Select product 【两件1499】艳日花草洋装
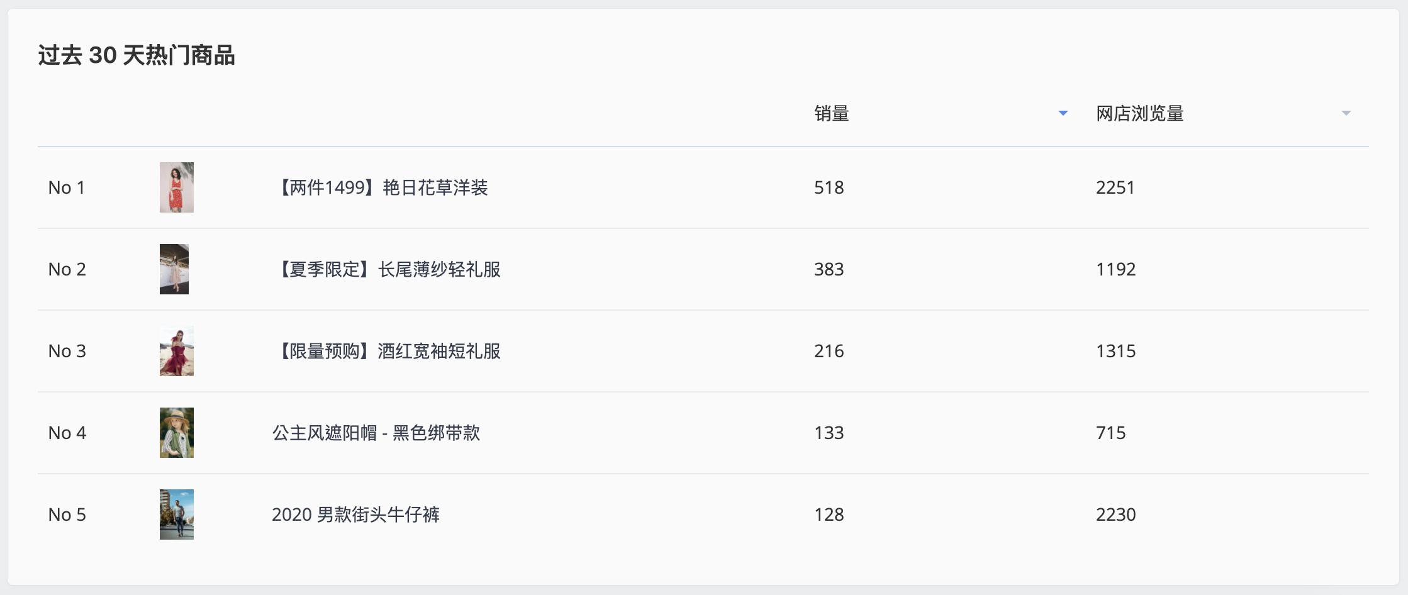 pyautogui.click(x=381, y=187)
